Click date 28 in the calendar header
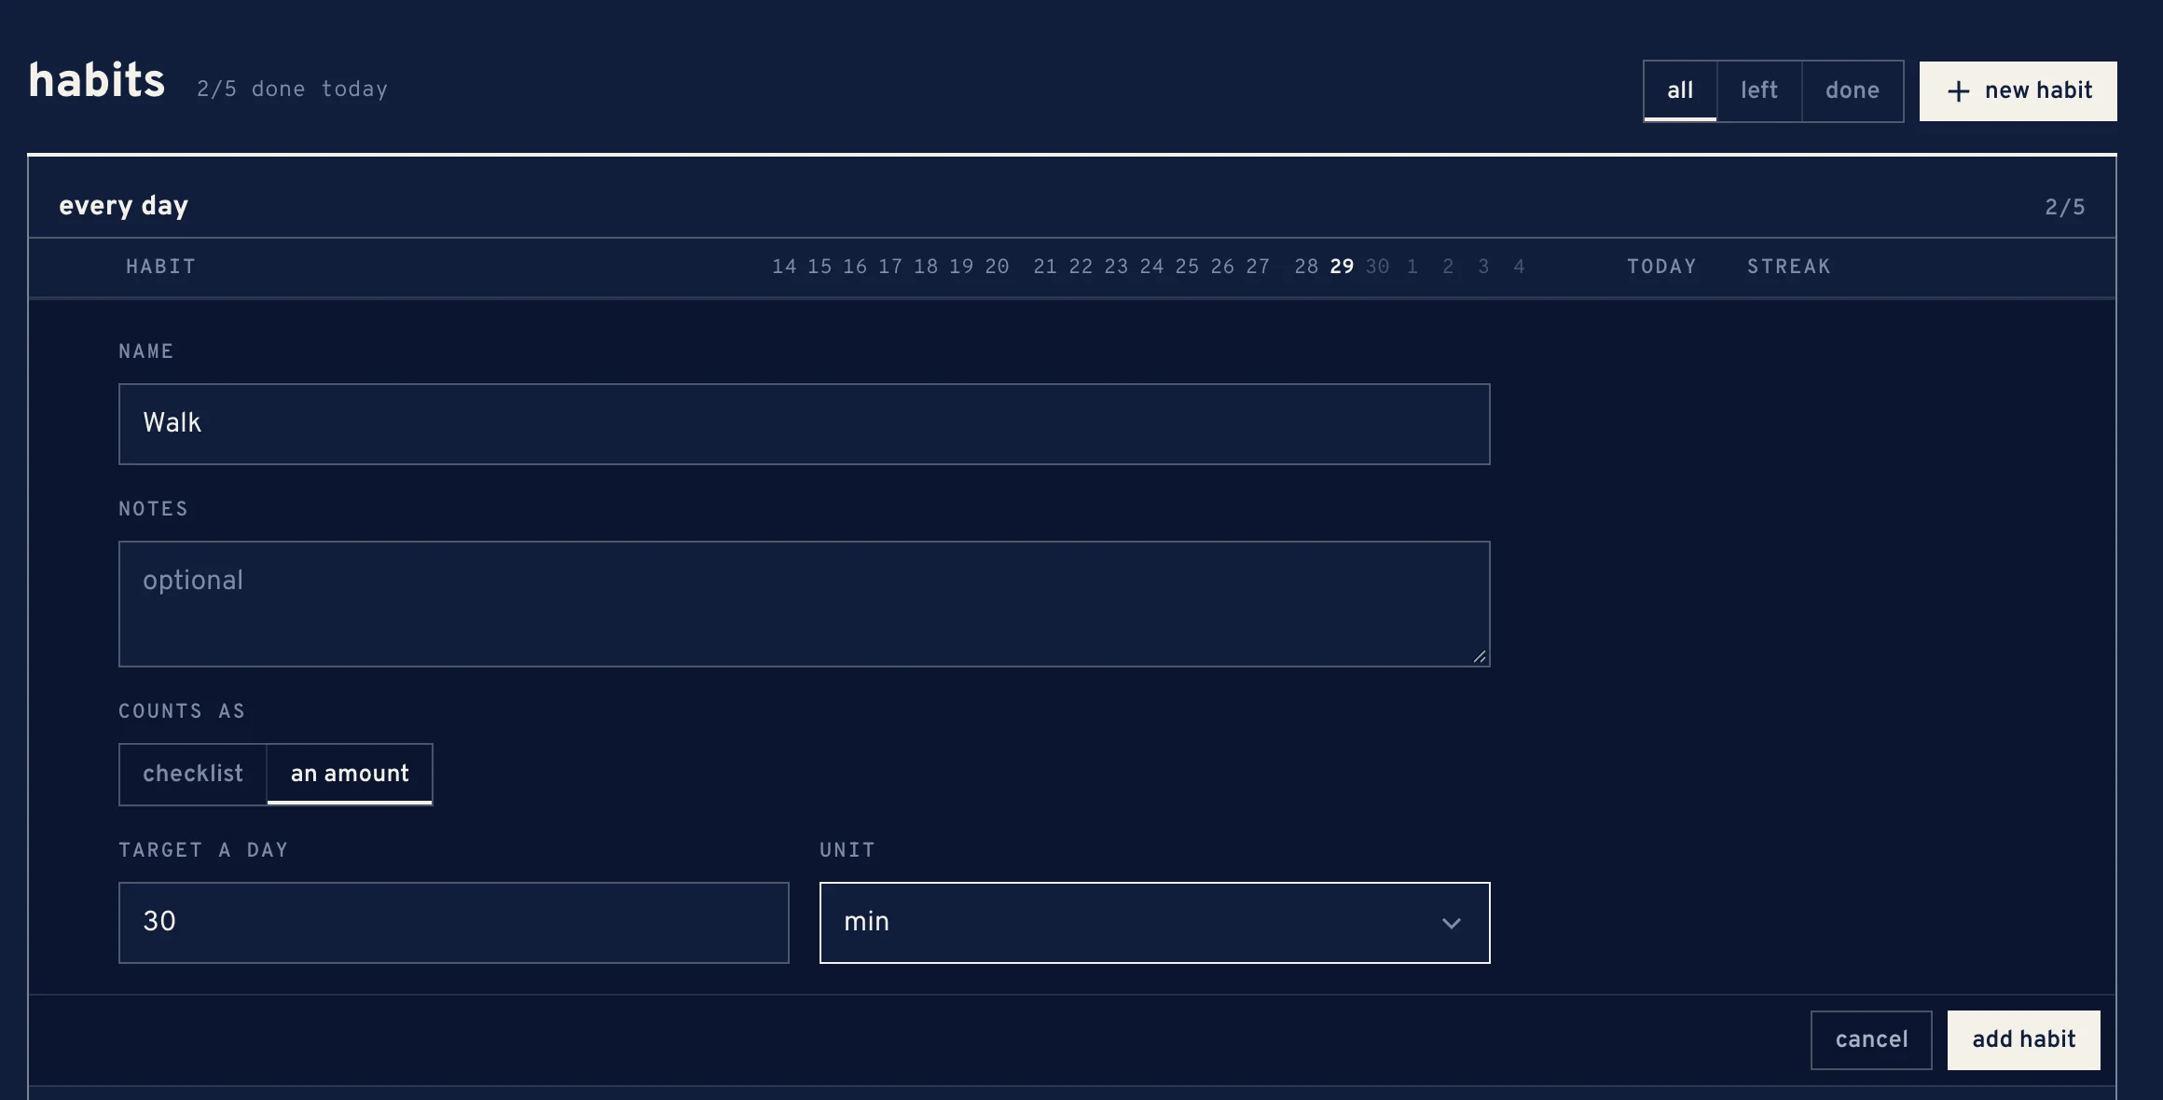2163x1100 pixels. pyautogui.click(x=1306, y=267)
